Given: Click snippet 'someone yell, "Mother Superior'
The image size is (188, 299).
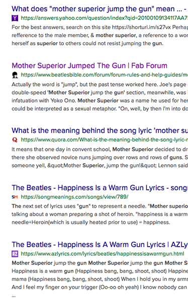Looking at the screenshot, I should (58, 165).
